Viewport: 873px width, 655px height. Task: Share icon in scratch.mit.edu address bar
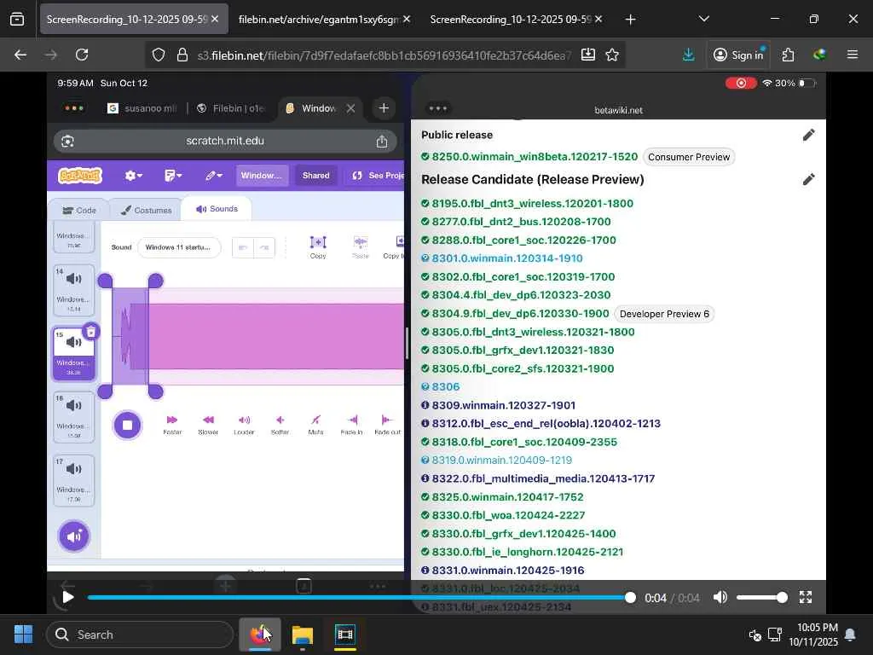point(381,142)
